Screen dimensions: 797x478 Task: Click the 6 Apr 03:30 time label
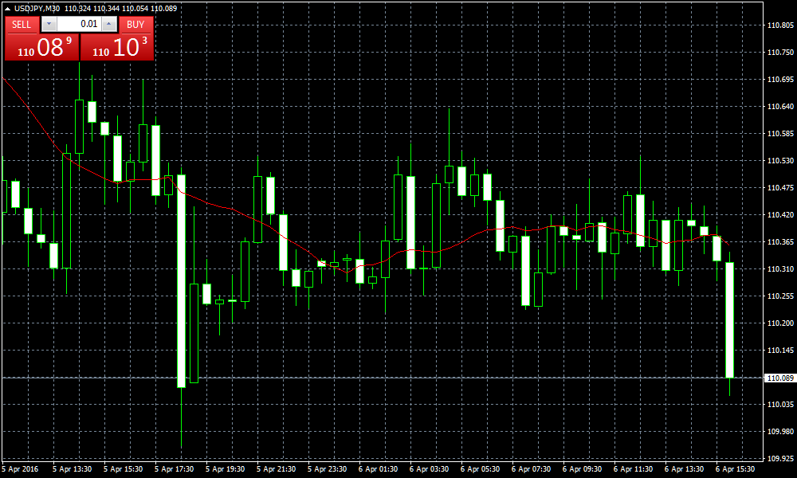point(429,469)
